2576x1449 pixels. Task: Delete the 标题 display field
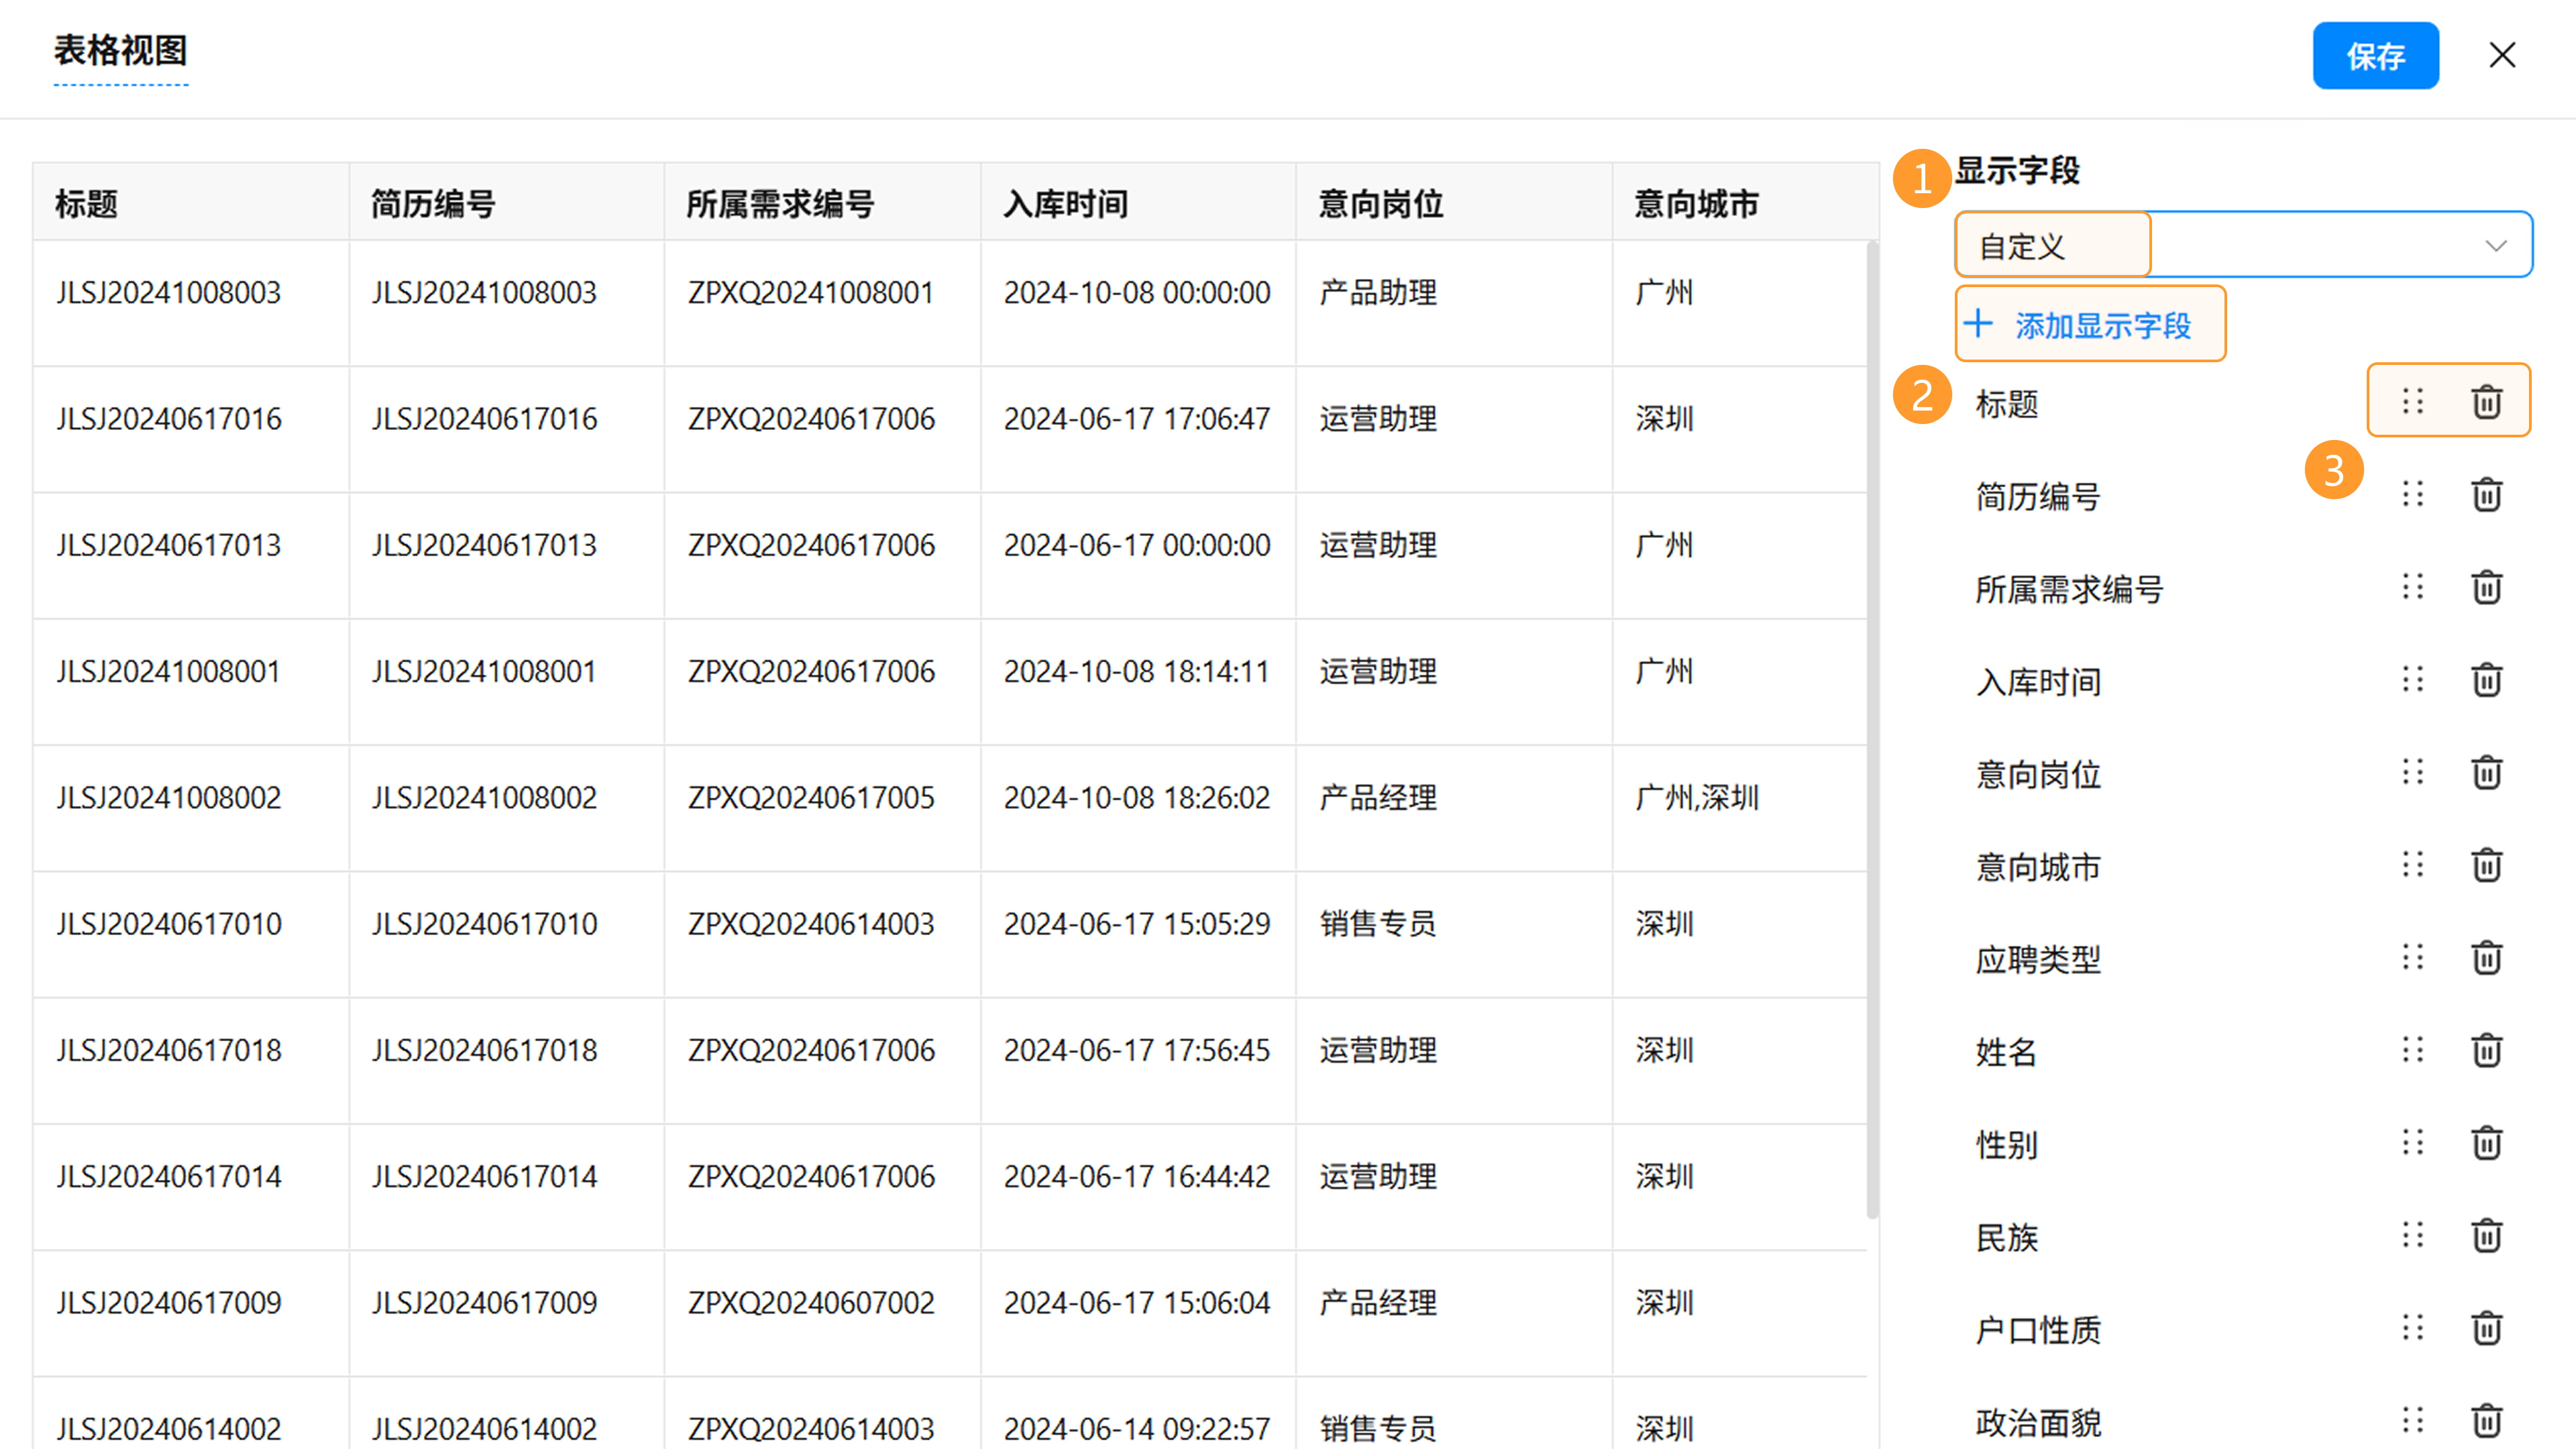(x=2486, y=402)
